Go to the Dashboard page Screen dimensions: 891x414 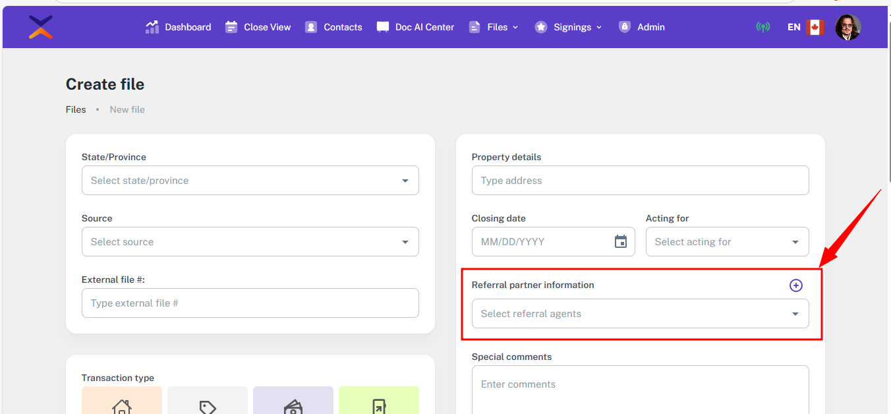point(179,27)
